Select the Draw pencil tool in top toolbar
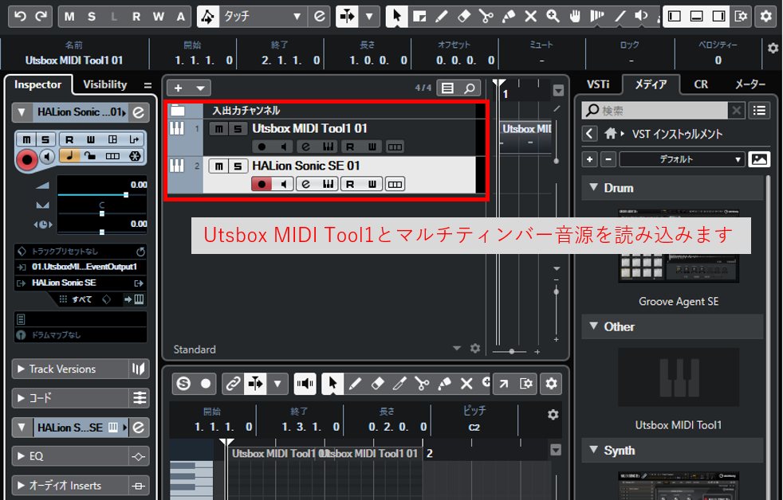This screenshot has width=783, height=500. point(442,17)
